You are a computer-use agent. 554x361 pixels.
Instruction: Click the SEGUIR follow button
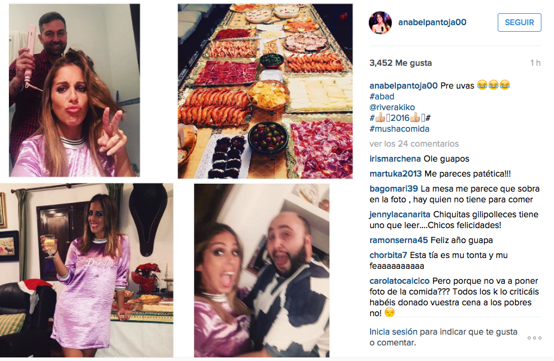(519, 22)
